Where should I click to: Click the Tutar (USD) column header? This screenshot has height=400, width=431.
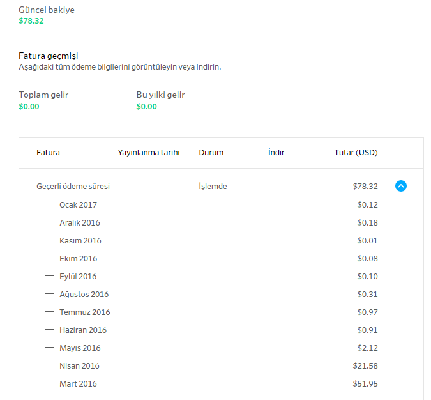pyautogui.click(x=356, y=153)
